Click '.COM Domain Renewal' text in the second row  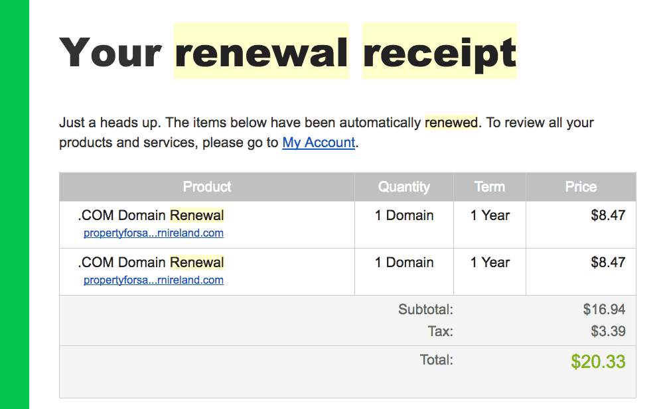point(151,263)
